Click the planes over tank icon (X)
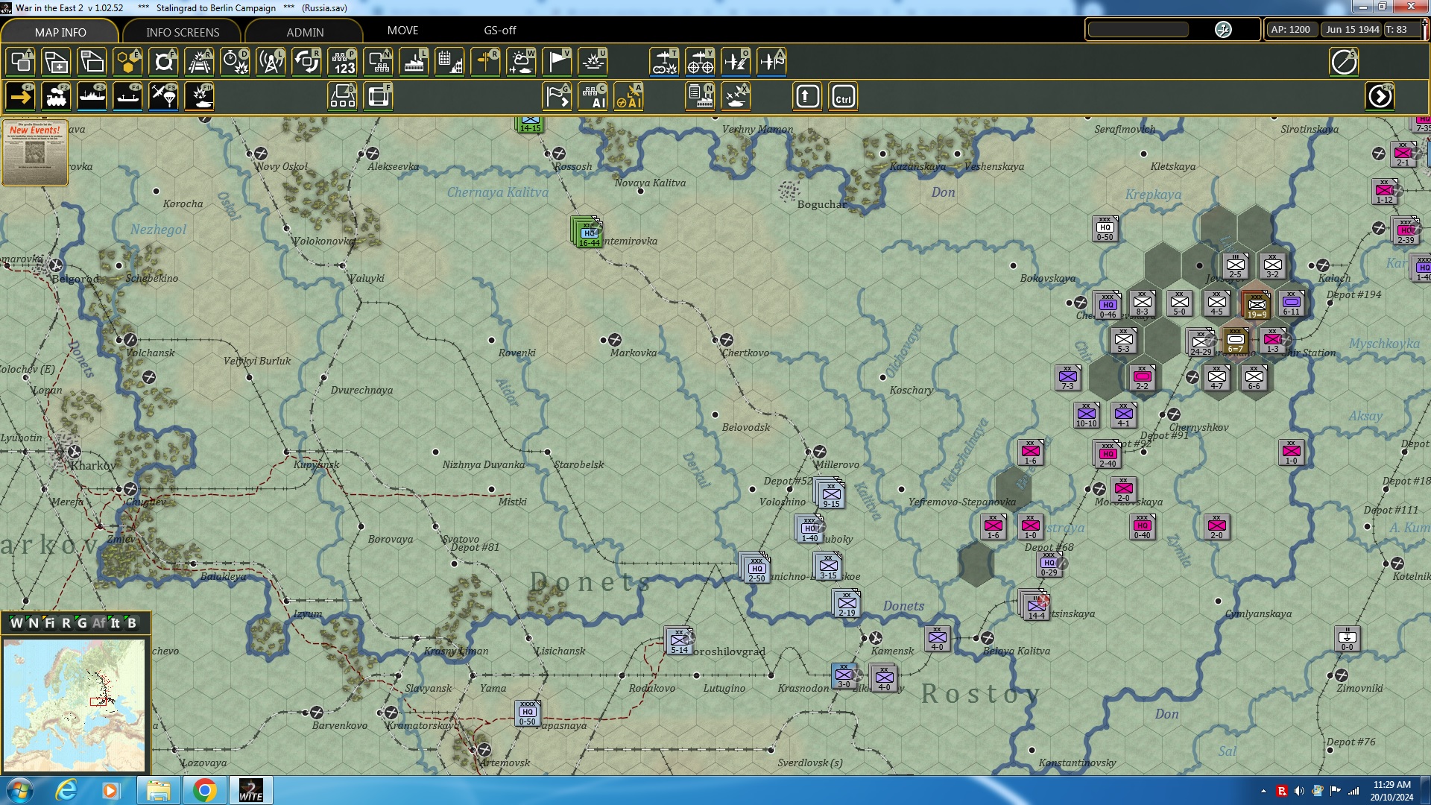Viewport: 1431px width, 805px height. [x=736, y=97]
